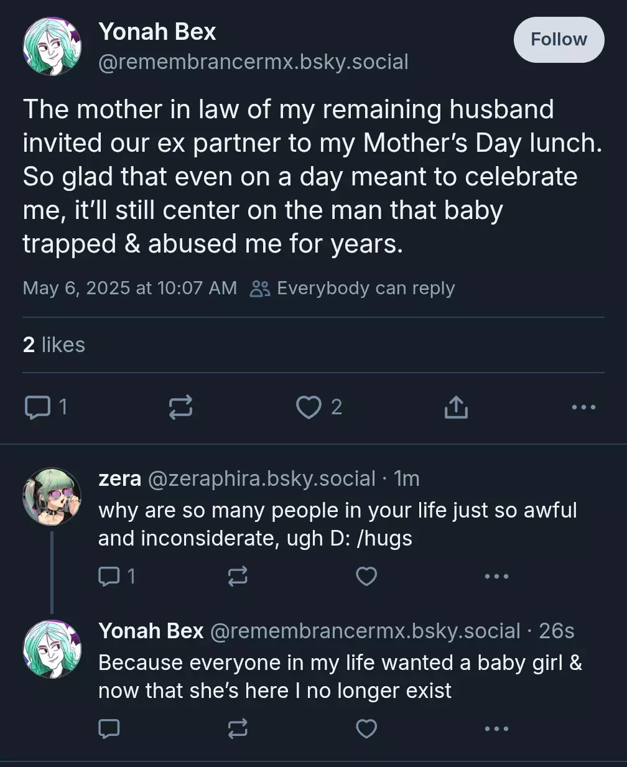Open the @remembrancermx.bsky.social handle in the post header
The image size is (627, 767).
pos(253,62)
